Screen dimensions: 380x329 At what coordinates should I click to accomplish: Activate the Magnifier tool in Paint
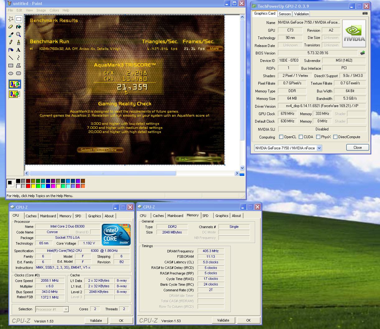(x=19, y=35)
